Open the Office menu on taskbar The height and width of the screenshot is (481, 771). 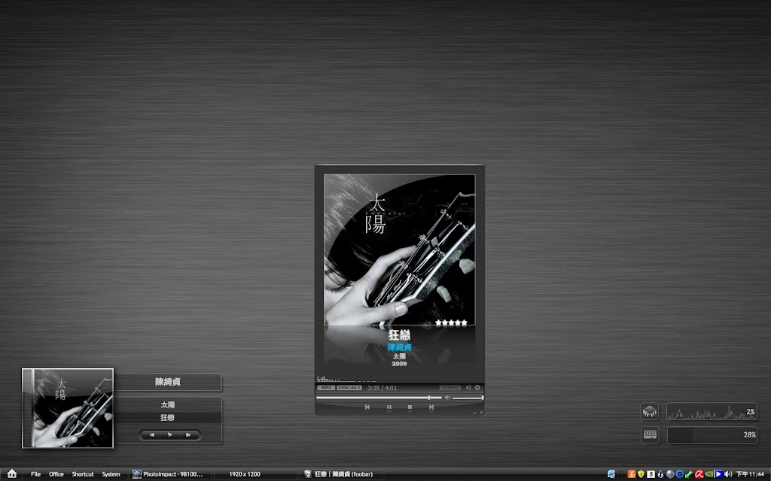pyautogui.click(x=56, y=474)
